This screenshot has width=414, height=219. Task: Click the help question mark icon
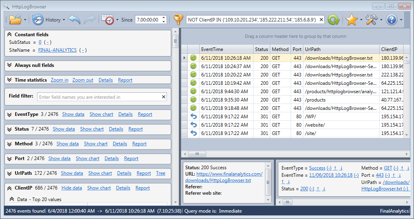click(x=392, y=20)
